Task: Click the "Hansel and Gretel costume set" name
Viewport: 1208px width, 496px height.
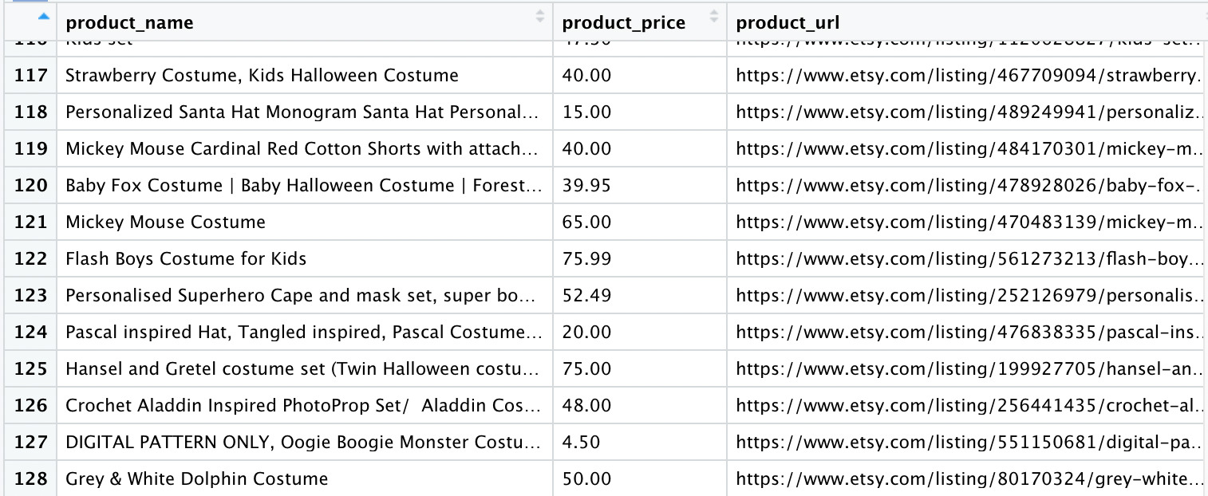Action: click(x=304, y=369)
